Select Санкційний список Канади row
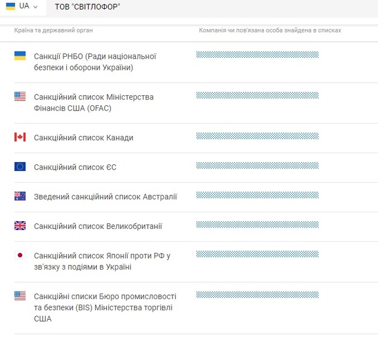The width and height of the screenshot is (378, 337). [x=83, y=138]
